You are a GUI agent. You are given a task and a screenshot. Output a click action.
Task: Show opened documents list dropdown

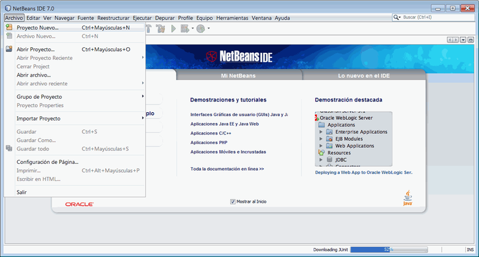tap(463, 40)
